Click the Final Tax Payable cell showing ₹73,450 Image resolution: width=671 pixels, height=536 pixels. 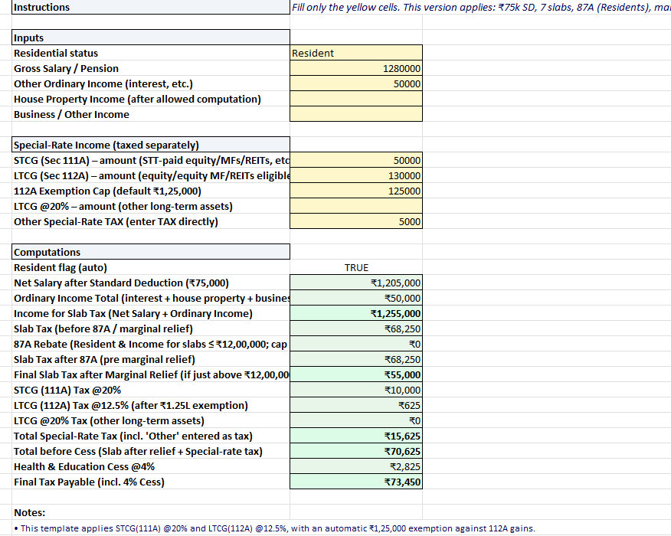coord(355,482)
